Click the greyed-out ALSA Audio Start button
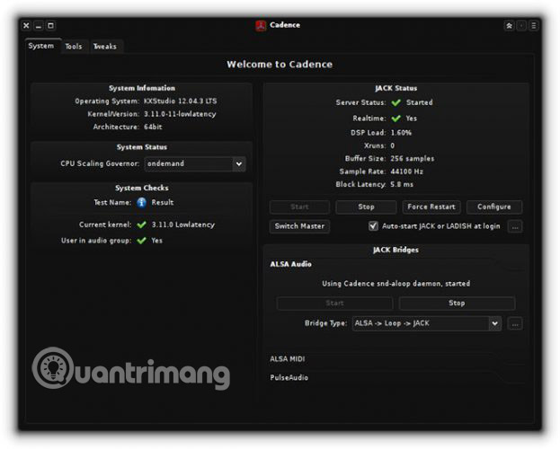 click(334, 304)
